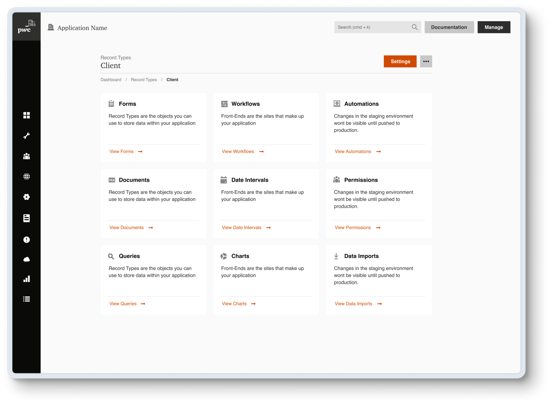The width and height of the screenshot is (551, 404).
Task: Click the Data Imports download icon
Action: click(336, 256)
